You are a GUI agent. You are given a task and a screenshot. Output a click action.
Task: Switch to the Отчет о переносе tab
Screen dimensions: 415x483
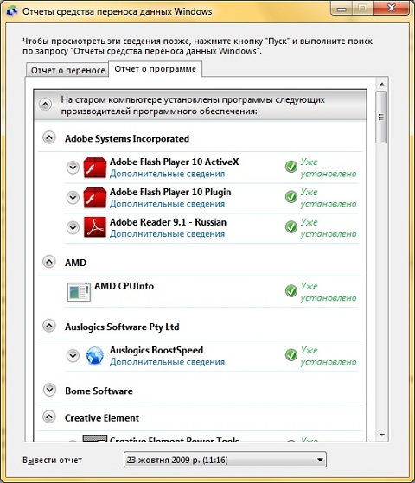coord(67,70)
